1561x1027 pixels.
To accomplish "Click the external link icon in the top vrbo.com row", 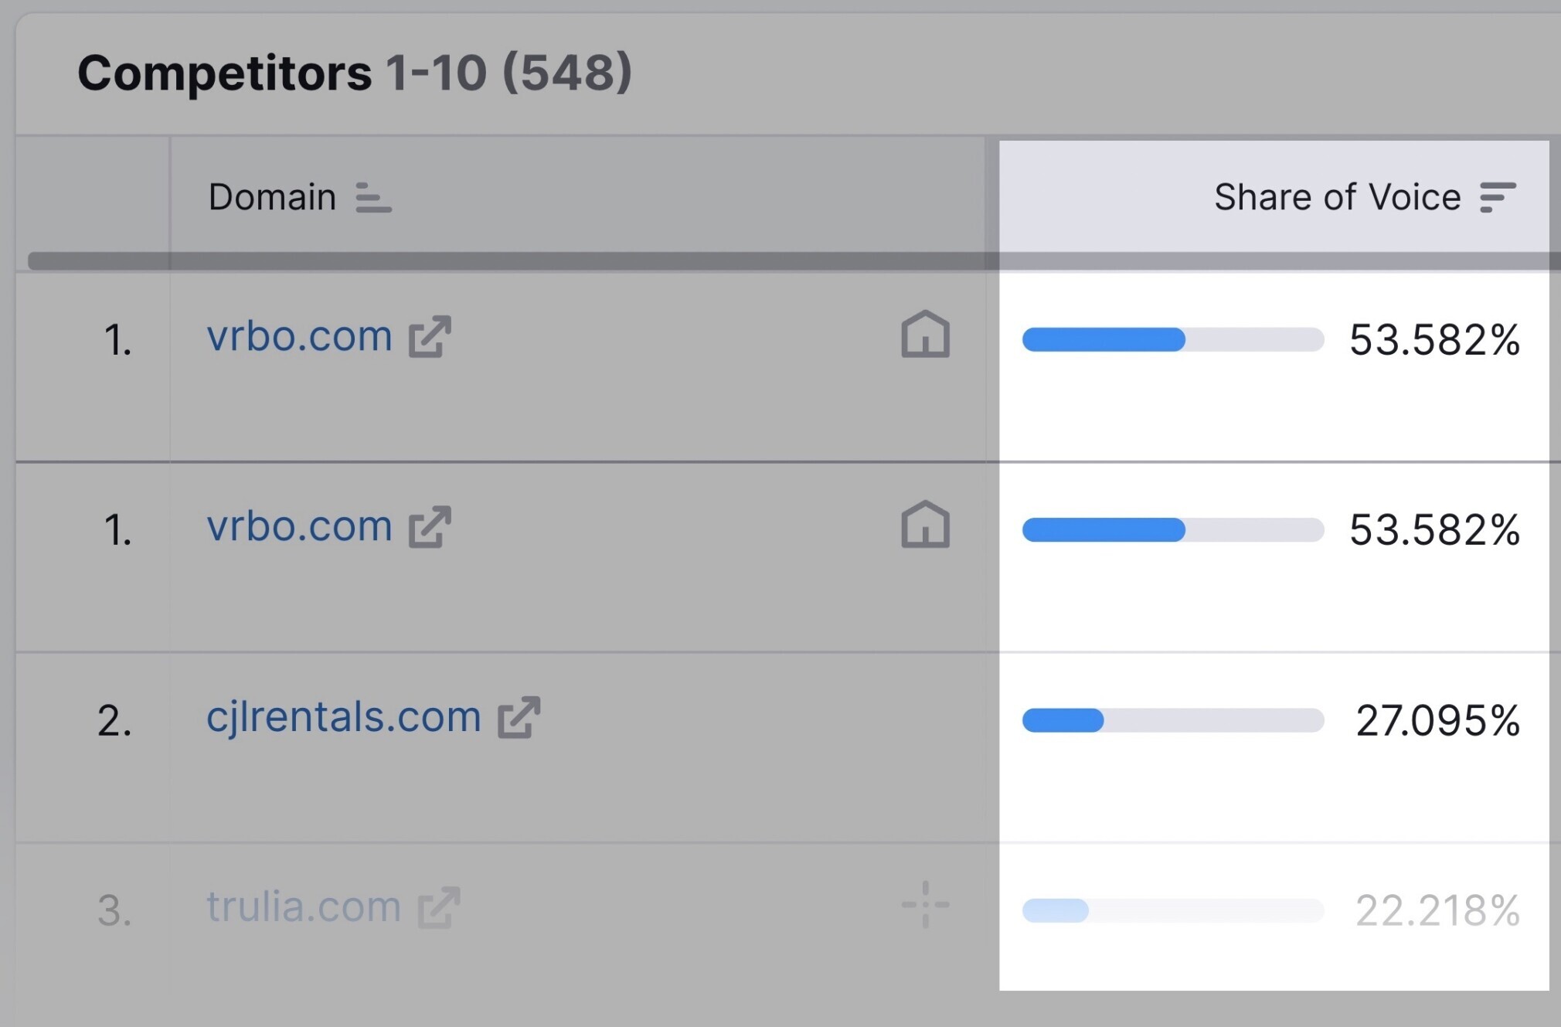I will click(430, 337).
